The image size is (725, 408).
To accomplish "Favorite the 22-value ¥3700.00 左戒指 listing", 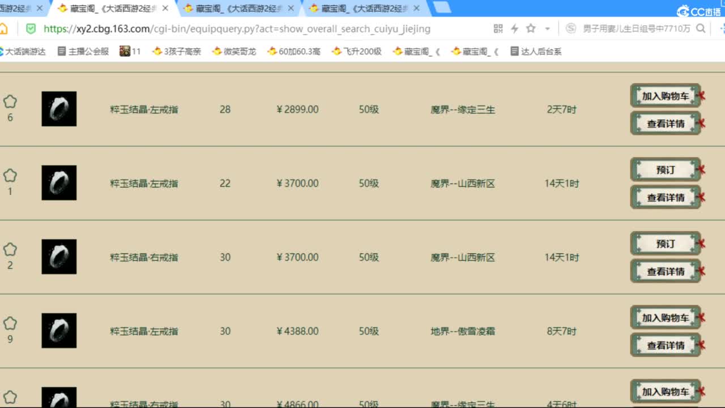I will pyautogui.click(x=10, y=176).
